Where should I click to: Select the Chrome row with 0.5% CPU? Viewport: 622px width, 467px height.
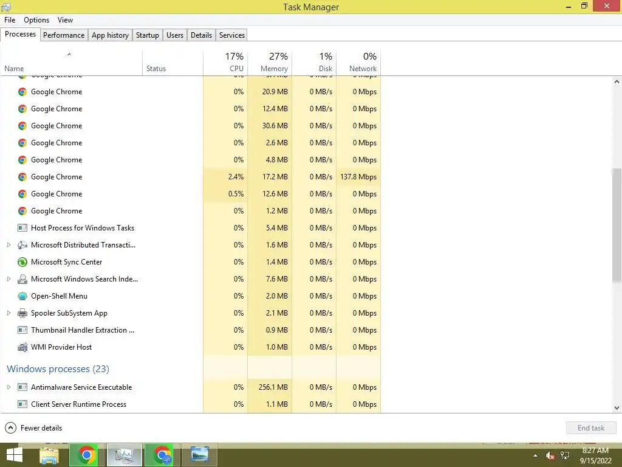click(x=190, y=194)
